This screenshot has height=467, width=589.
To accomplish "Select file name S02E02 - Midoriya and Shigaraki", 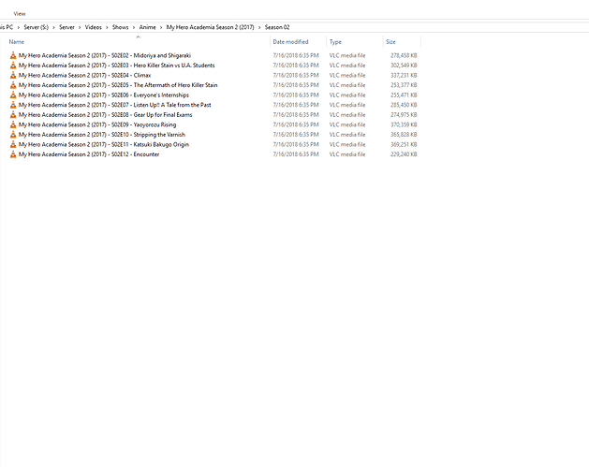I will pyautogui.click(x=105, y=55).
